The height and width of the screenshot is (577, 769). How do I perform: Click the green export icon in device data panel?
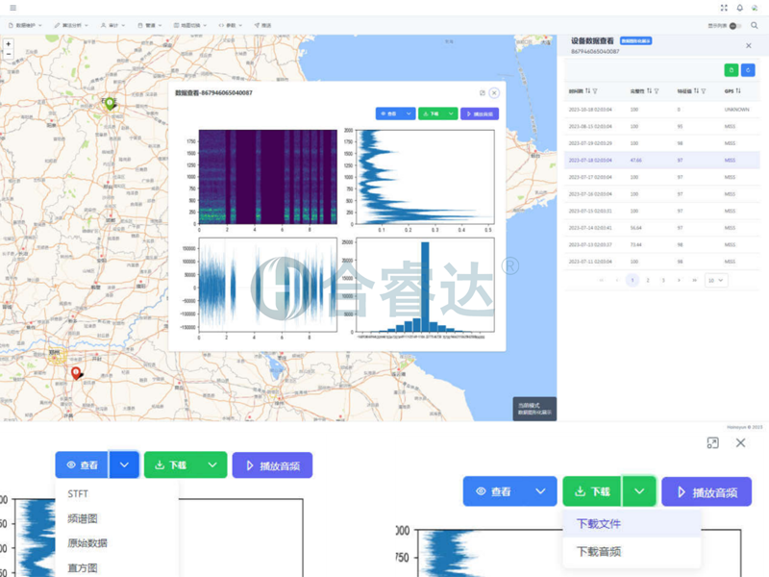pos(732,70)
